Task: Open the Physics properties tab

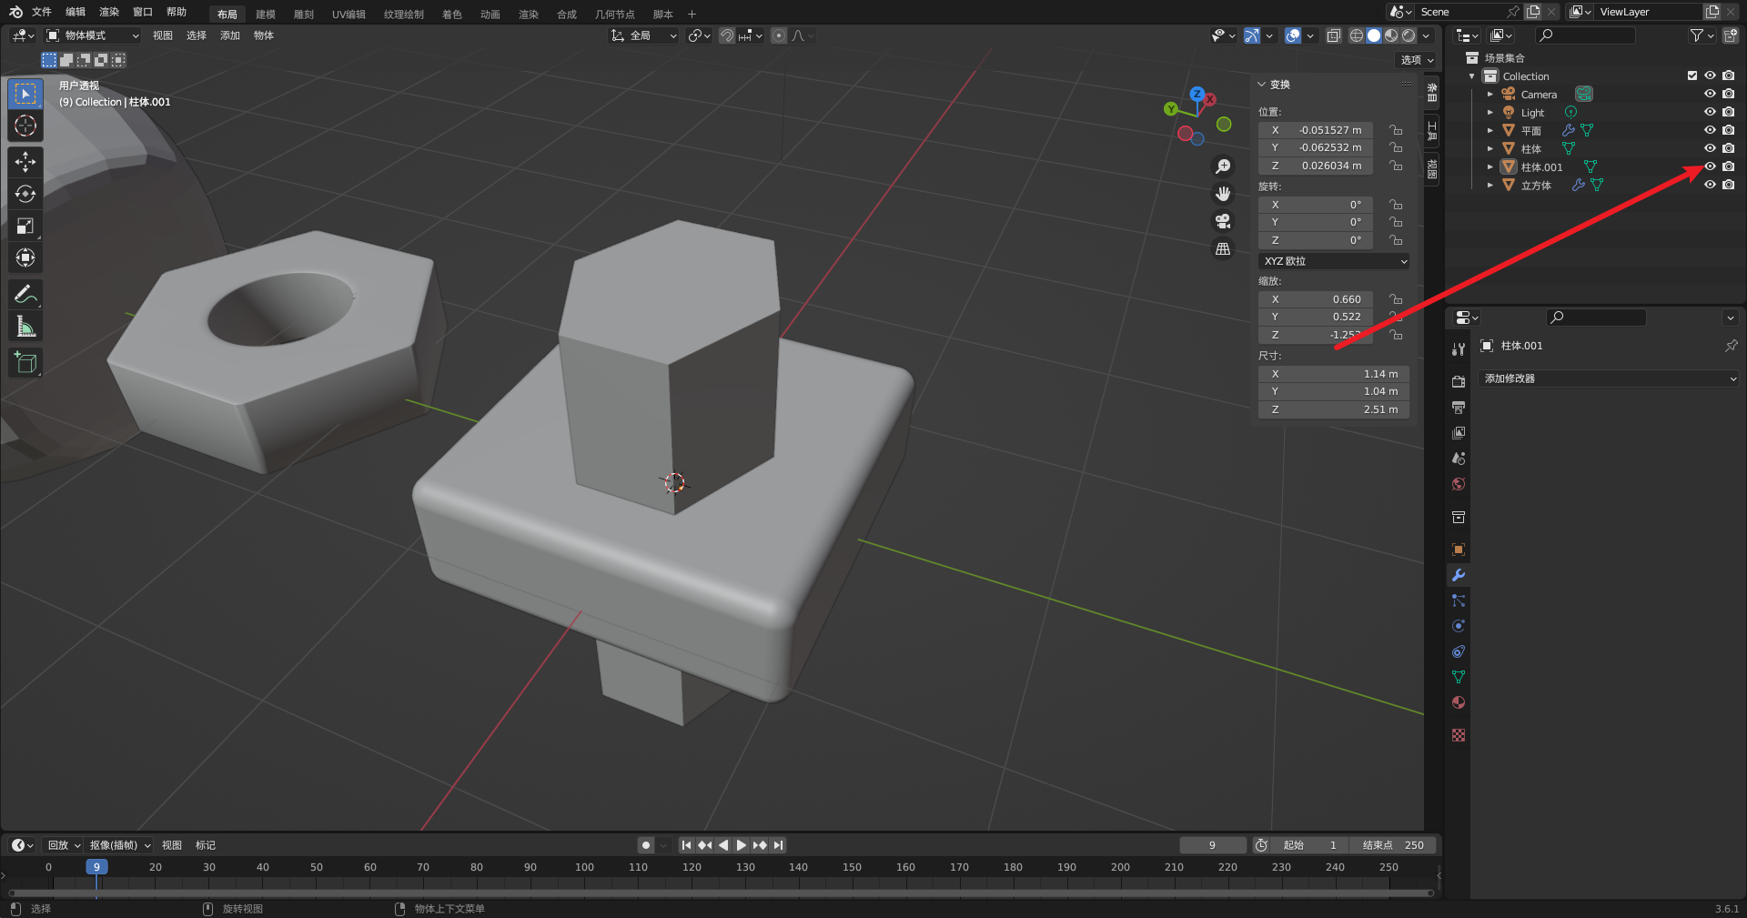Action: point(1459,626)
